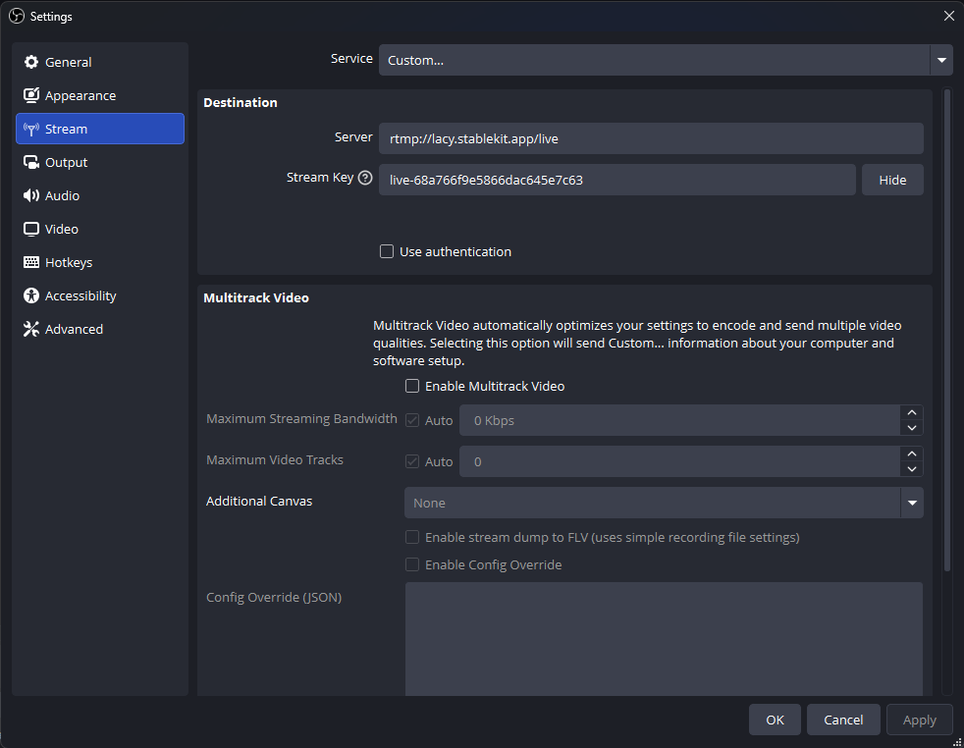Switch to the Stream settings tab
The image size is (964, 748).
pos(65,129)
